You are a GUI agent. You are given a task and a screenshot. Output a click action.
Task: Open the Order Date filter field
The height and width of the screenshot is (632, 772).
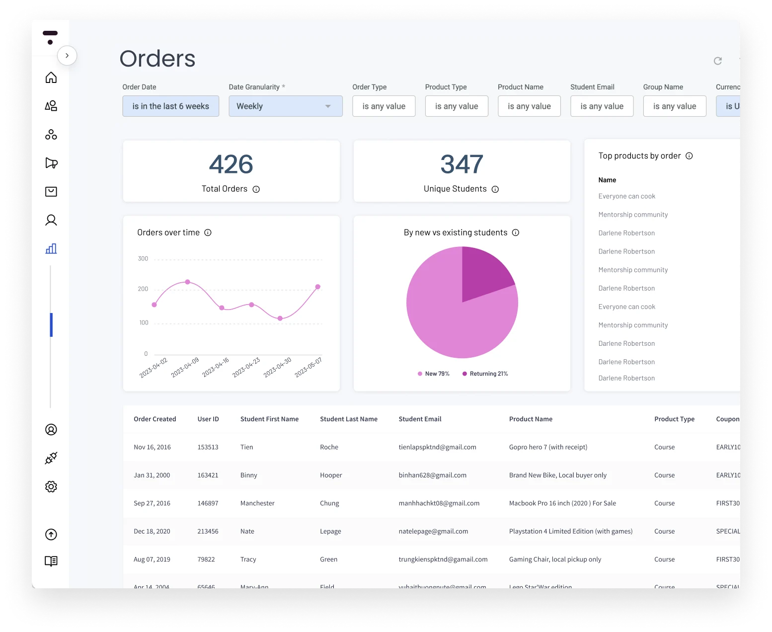click(x=171, y=106)
